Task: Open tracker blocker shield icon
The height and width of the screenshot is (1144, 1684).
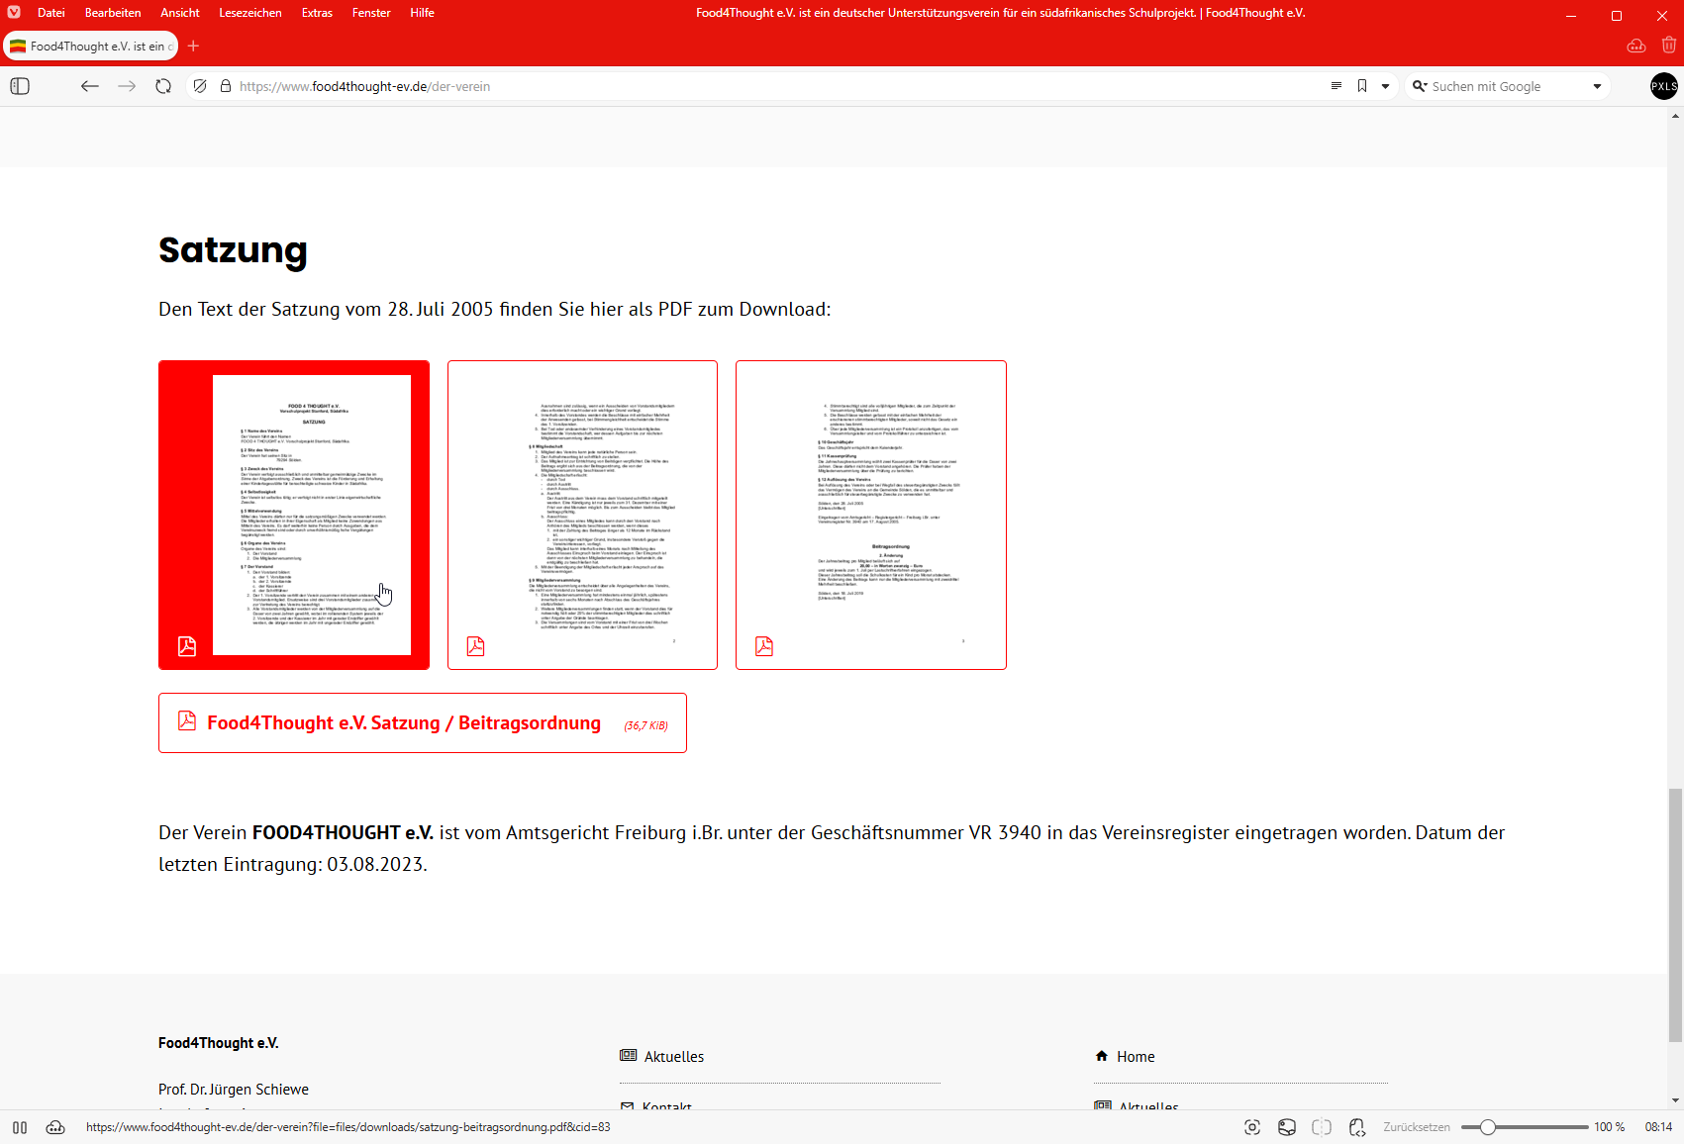Action: click(x=200, y=86)
